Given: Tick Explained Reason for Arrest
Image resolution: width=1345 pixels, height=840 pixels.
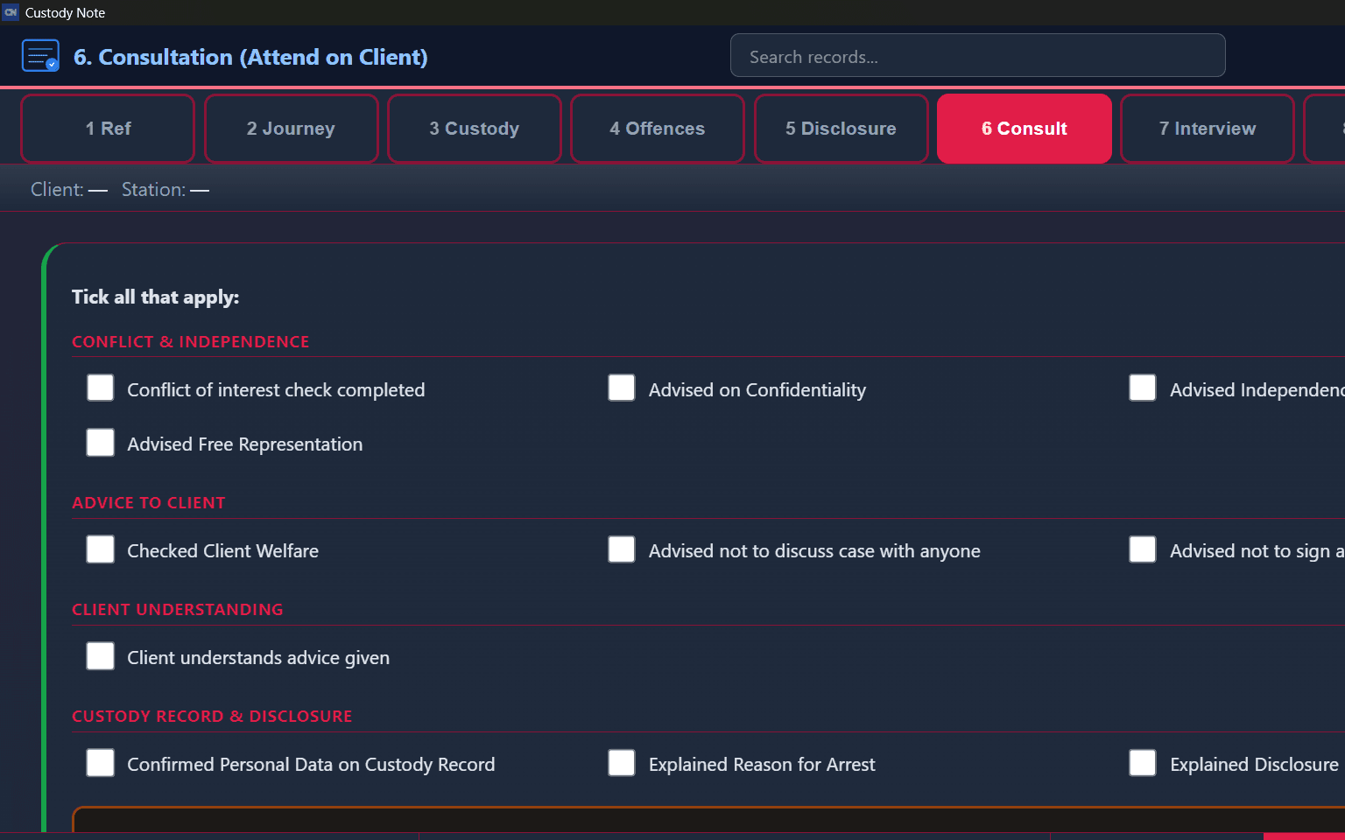Looking at the screenshot, I should (622, 763).
